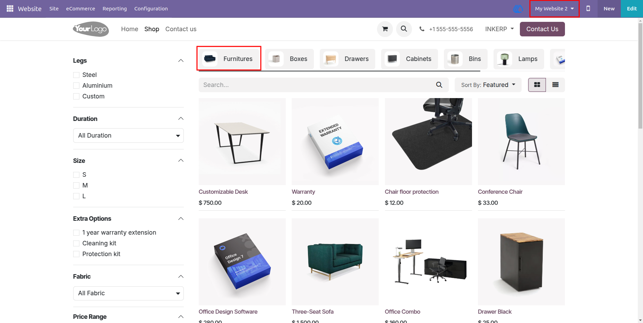Open the Three-Seat Sofa product image

click(335, 262)
